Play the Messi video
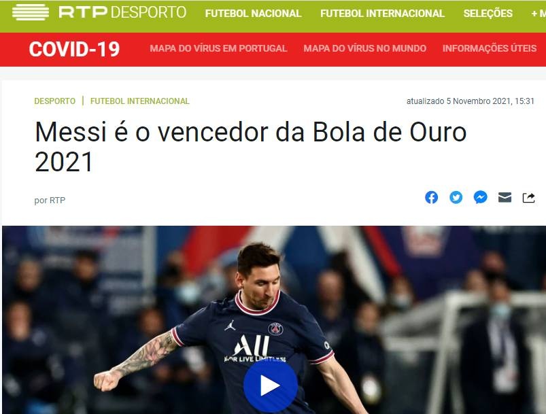The width and height of the screenshot is (546, 414). pos(270,385)
